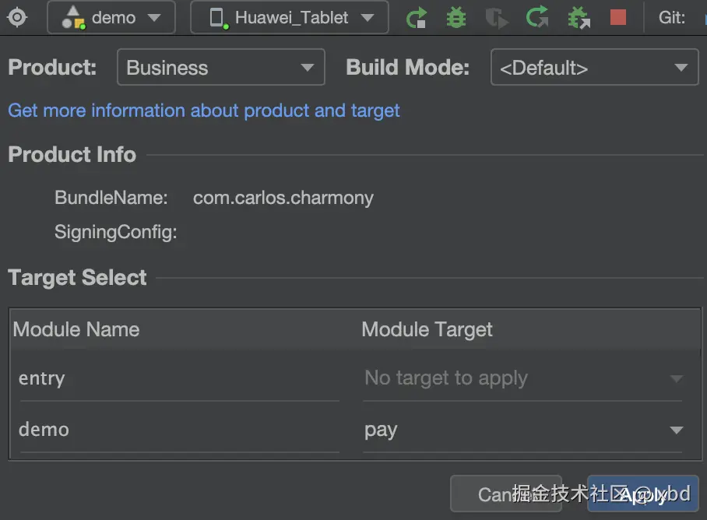Click the hot reload run arrow icon
The image size is (707, 520).
[537, 17]
